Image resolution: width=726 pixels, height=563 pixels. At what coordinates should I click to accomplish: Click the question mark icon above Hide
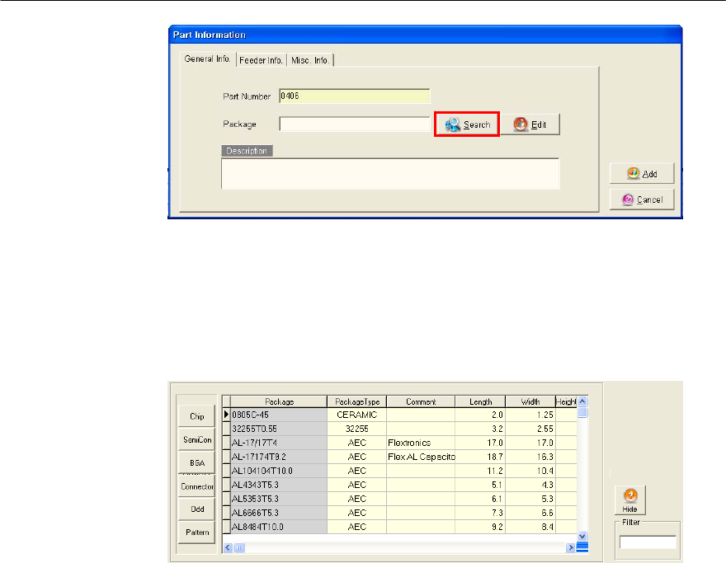click(630, 495)
